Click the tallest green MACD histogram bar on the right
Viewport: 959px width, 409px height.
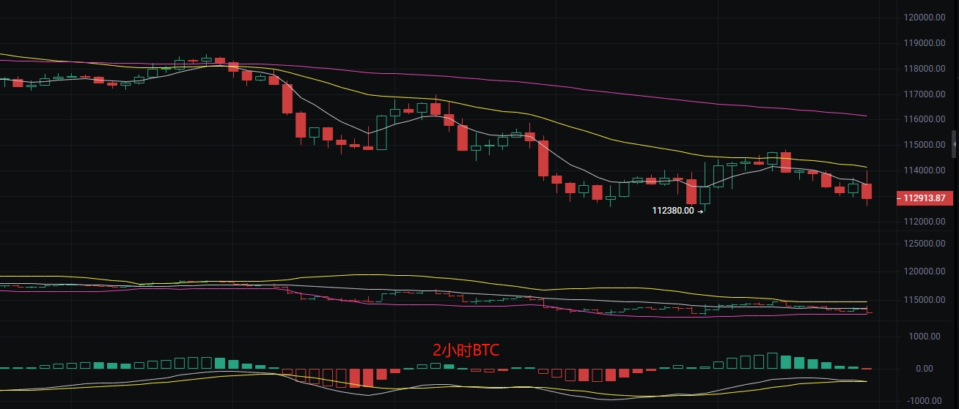tap(772, 361)
